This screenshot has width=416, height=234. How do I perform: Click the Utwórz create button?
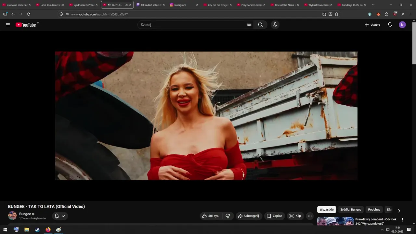coord(372,25)
